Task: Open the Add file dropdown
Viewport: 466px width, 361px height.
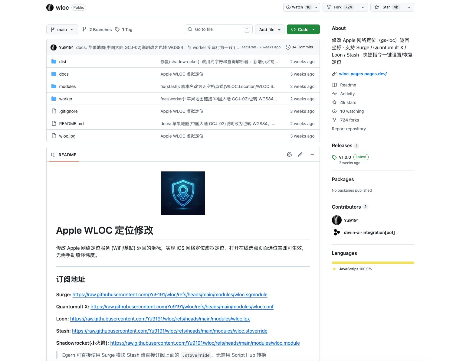Action: [270, 30]
